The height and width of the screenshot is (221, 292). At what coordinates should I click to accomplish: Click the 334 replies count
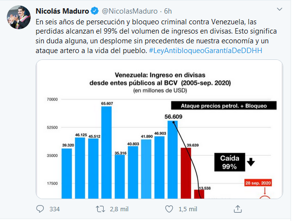pyautogui.click(x=55, y=209)
